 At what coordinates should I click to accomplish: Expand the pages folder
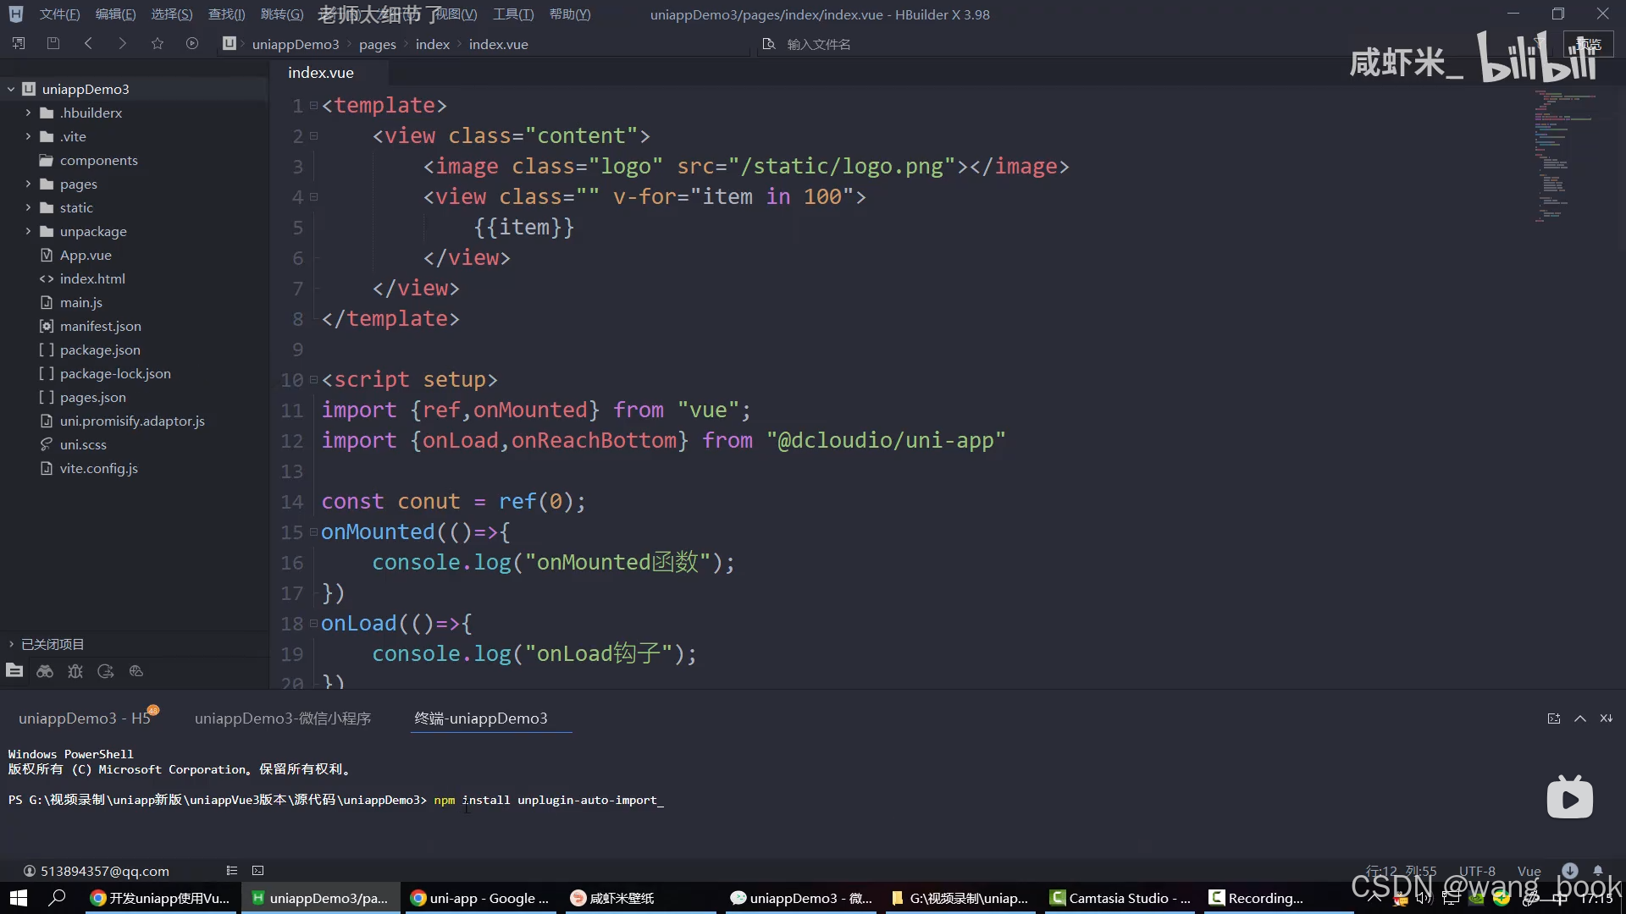tap(28, 184)
